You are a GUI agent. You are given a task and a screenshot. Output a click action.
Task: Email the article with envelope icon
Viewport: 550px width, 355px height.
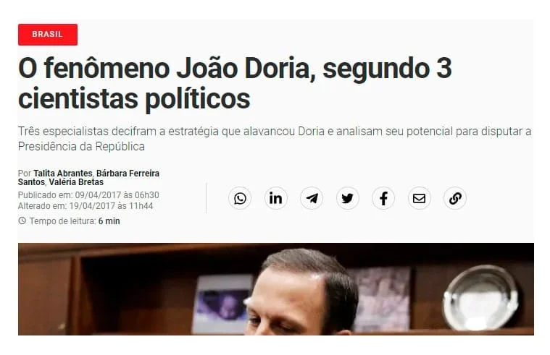[419, 199]
